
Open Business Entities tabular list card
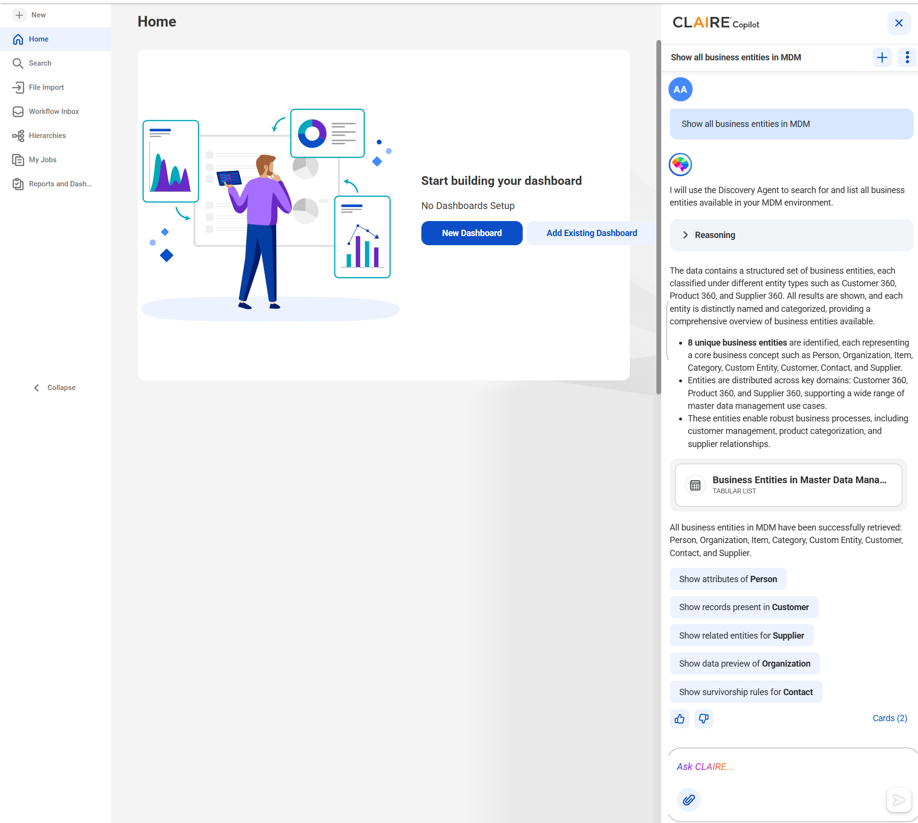tap(788, 485)
